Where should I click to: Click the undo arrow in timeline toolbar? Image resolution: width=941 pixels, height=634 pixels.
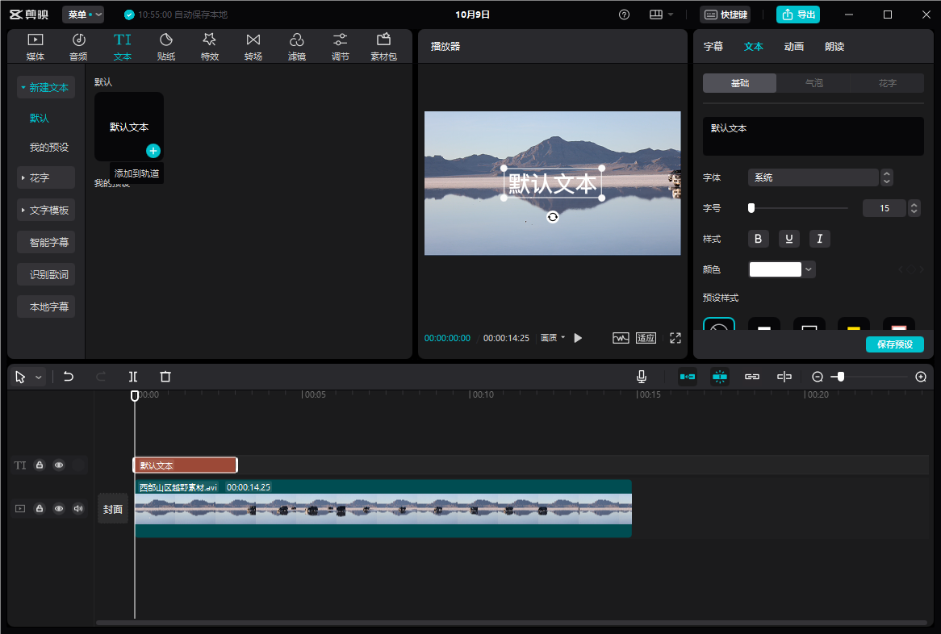tap(69, 377)
